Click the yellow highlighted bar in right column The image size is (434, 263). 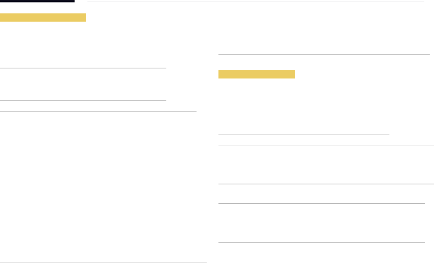pyautogui.click(x=257, y=74)
